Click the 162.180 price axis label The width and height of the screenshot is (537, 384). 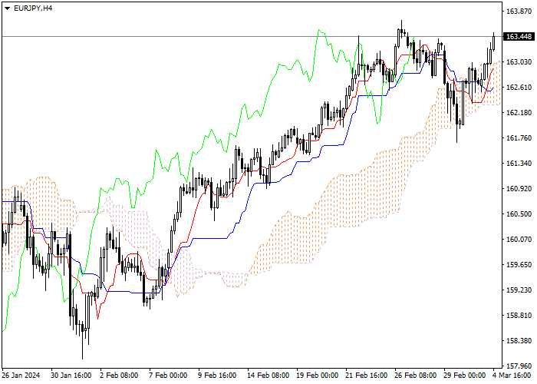(519, 112)
